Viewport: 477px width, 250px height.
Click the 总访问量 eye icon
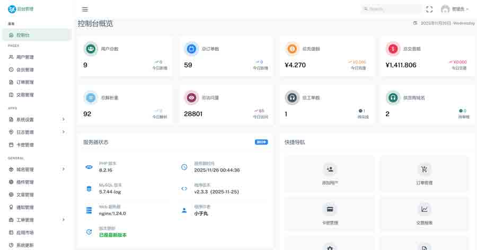(191, 97)
